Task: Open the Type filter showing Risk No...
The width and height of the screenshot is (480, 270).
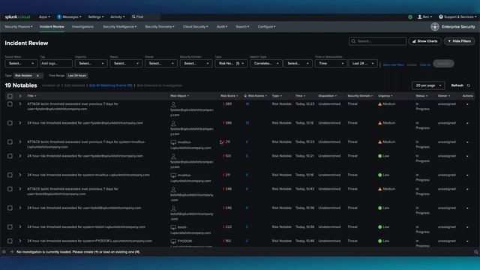Action: coord(231,63)
